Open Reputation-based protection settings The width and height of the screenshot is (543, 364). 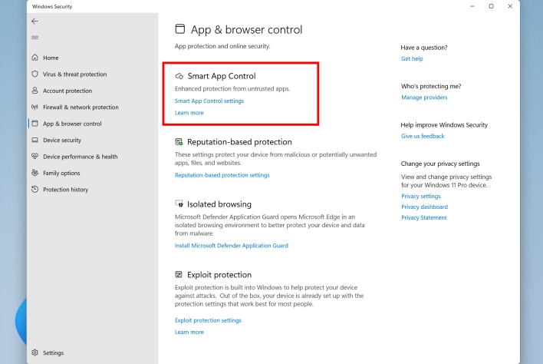coord(222,175)
